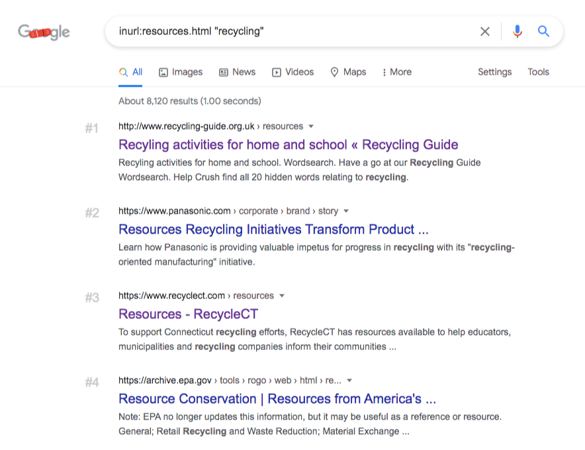
Task: Select the All results tab
Action: pyautogui.click(x=130, y=72)
